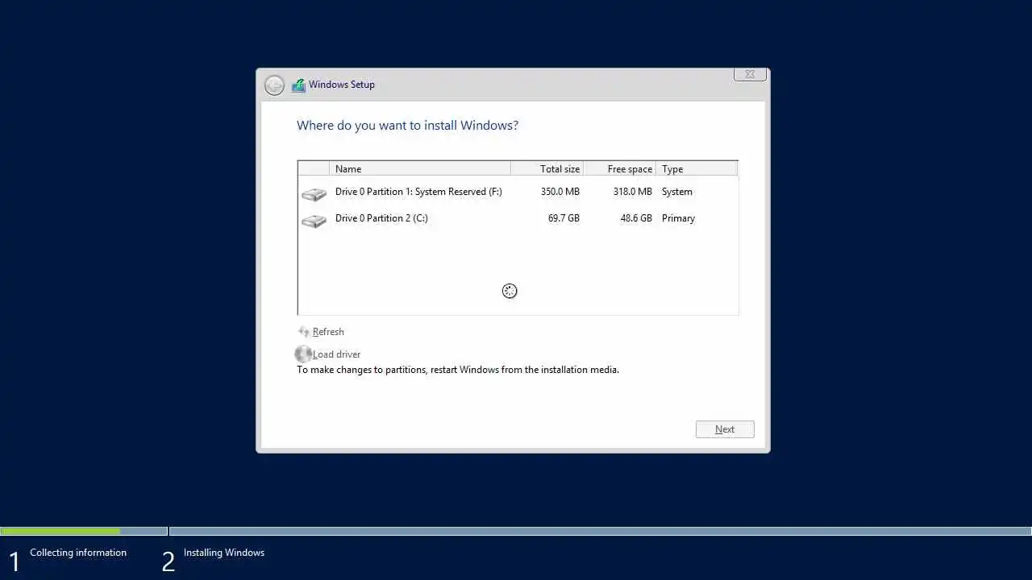Click drive icon for Drive 0 Partition 2
Screen dimensions: 1032x580
[x=314, y=220]
